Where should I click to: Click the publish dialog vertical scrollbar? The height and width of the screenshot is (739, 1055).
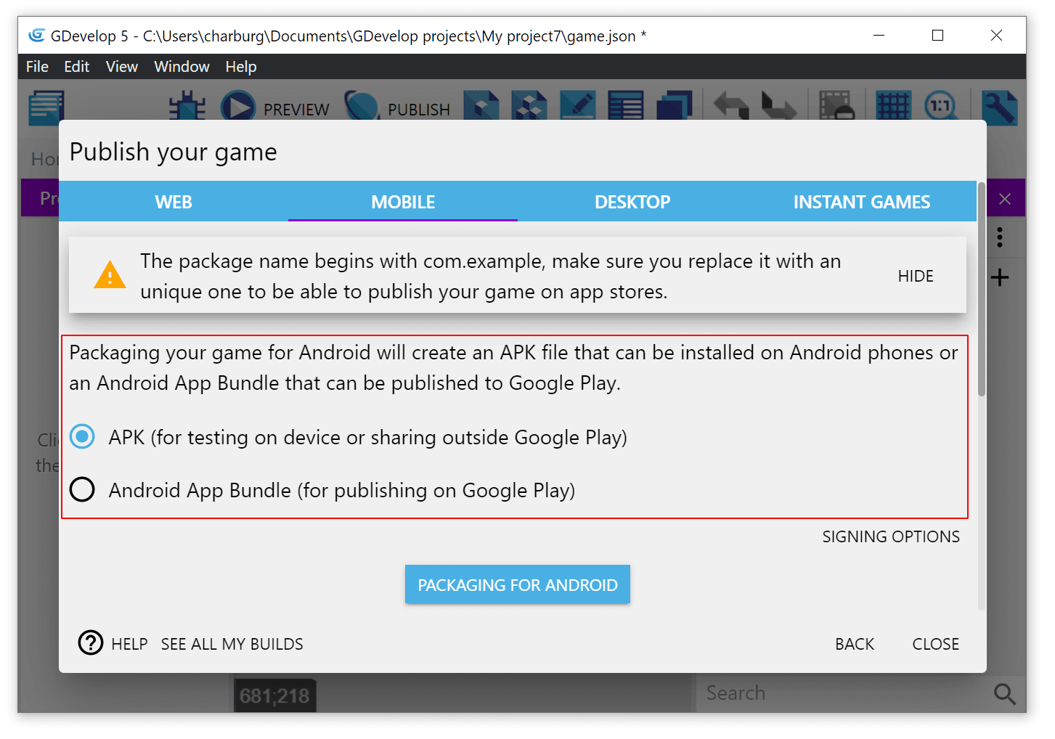point(982,290)
